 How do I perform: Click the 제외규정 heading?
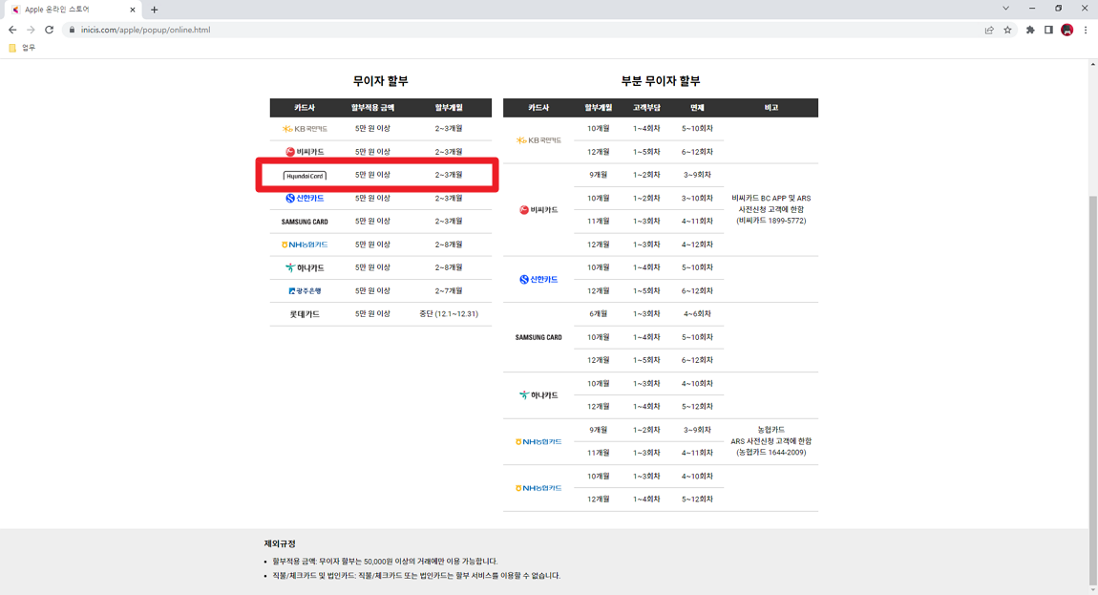click(x=280, y=543)
